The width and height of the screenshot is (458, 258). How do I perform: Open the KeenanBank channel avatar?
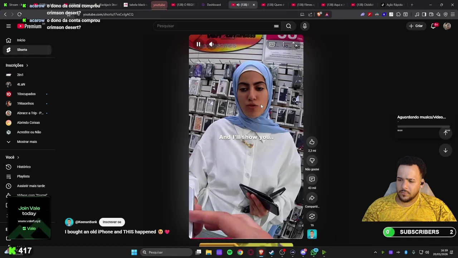coord(69,222)
